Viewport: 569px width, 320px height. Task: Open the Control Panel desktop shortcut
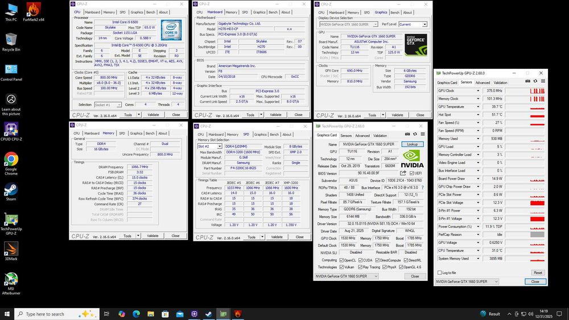point(11,72)
